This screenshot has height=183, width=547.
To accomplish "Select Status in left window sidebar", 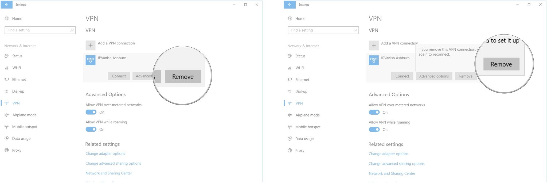I will [13, 56].
